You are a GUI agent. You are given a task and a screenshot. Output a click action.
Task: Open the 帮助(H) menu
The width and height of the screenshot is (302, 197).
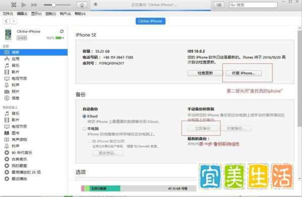(x=80, y=14)
